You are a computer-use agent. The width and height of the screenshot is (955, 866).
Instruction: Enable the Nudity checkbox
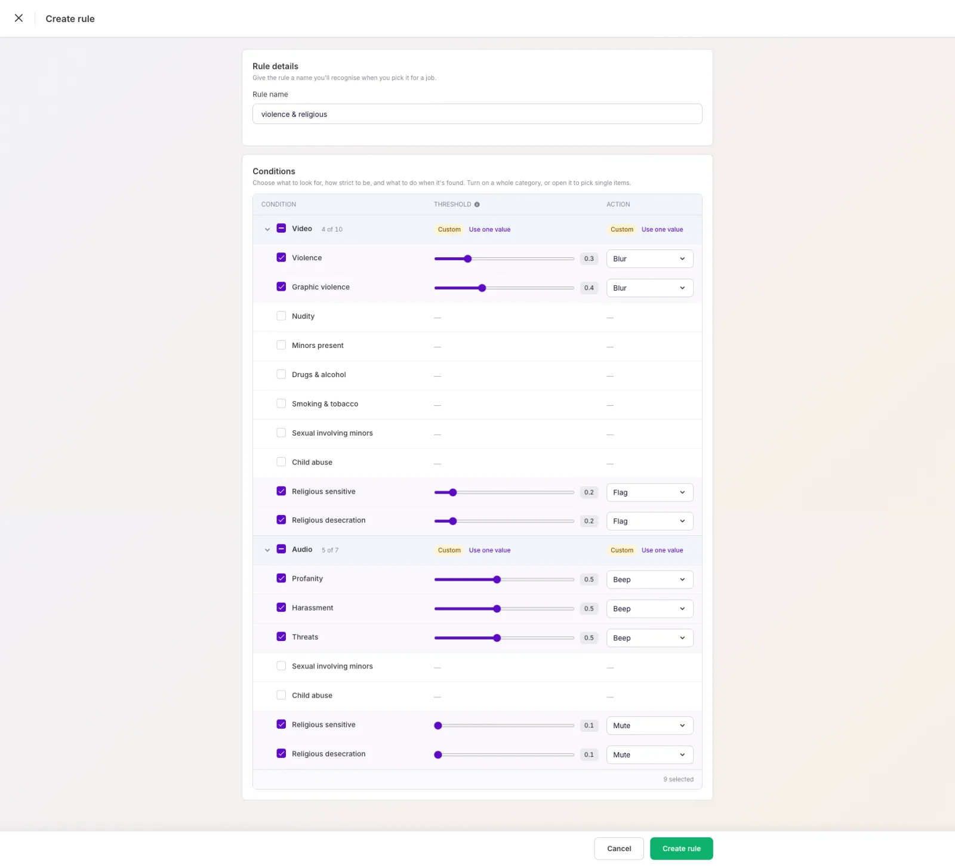tap(281, 316)
